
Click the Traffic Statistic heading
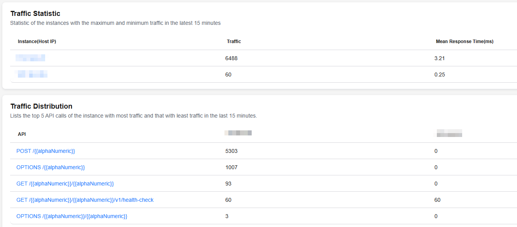click(x=35, y=14)
